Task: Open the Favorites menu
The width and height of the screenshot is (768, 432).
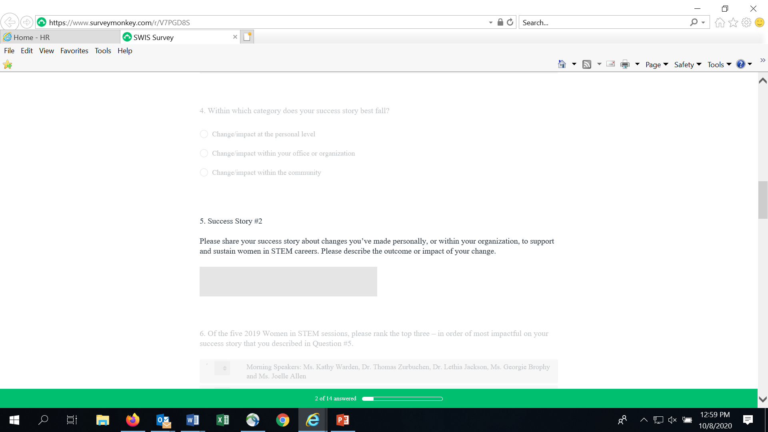Action: pyautogui.click(x=74, y=51)
